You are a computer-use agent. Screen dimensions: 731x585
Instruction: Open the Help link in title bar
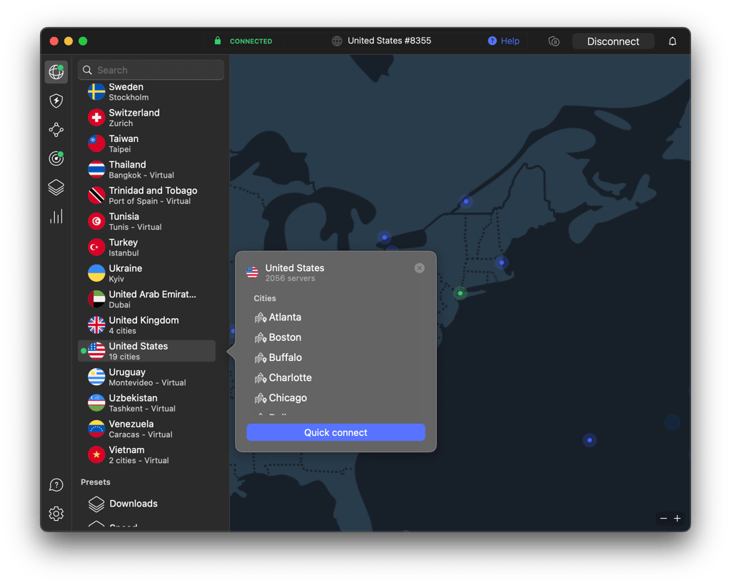pyautogui.click(x=504, y=41)
